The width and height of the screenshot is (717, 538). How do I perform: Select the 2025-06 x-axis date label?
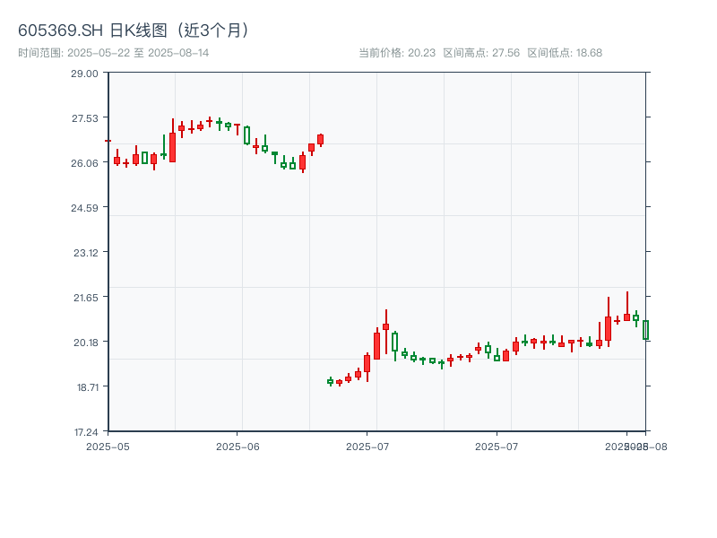tap(238, 446)
